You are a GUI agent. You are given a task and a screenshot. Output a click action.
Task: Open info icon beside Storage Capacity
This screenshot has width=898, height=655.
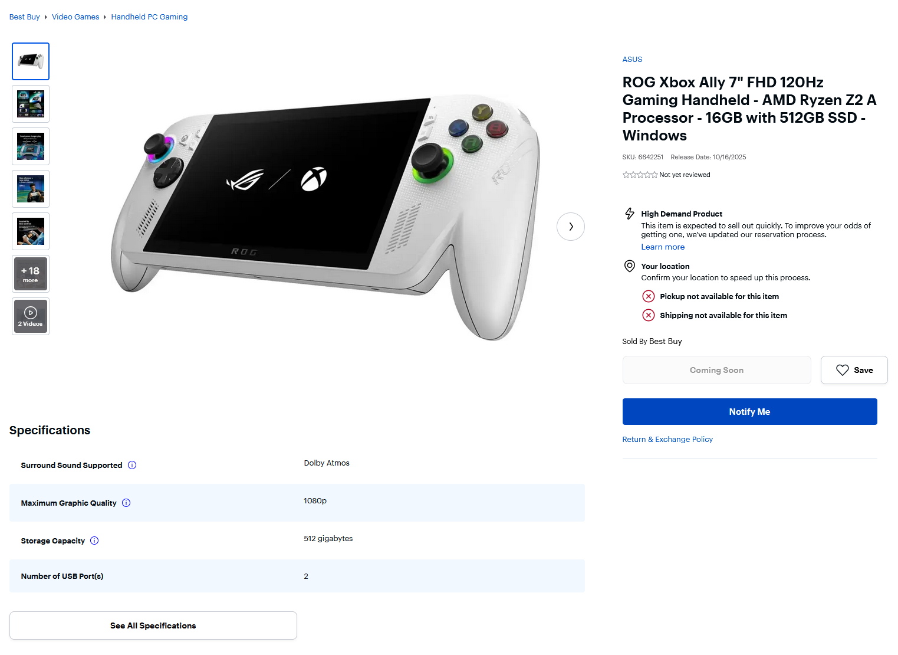point(94,541)
